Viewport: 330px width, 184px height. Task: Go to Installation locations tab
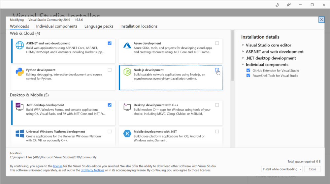[139, 26]
